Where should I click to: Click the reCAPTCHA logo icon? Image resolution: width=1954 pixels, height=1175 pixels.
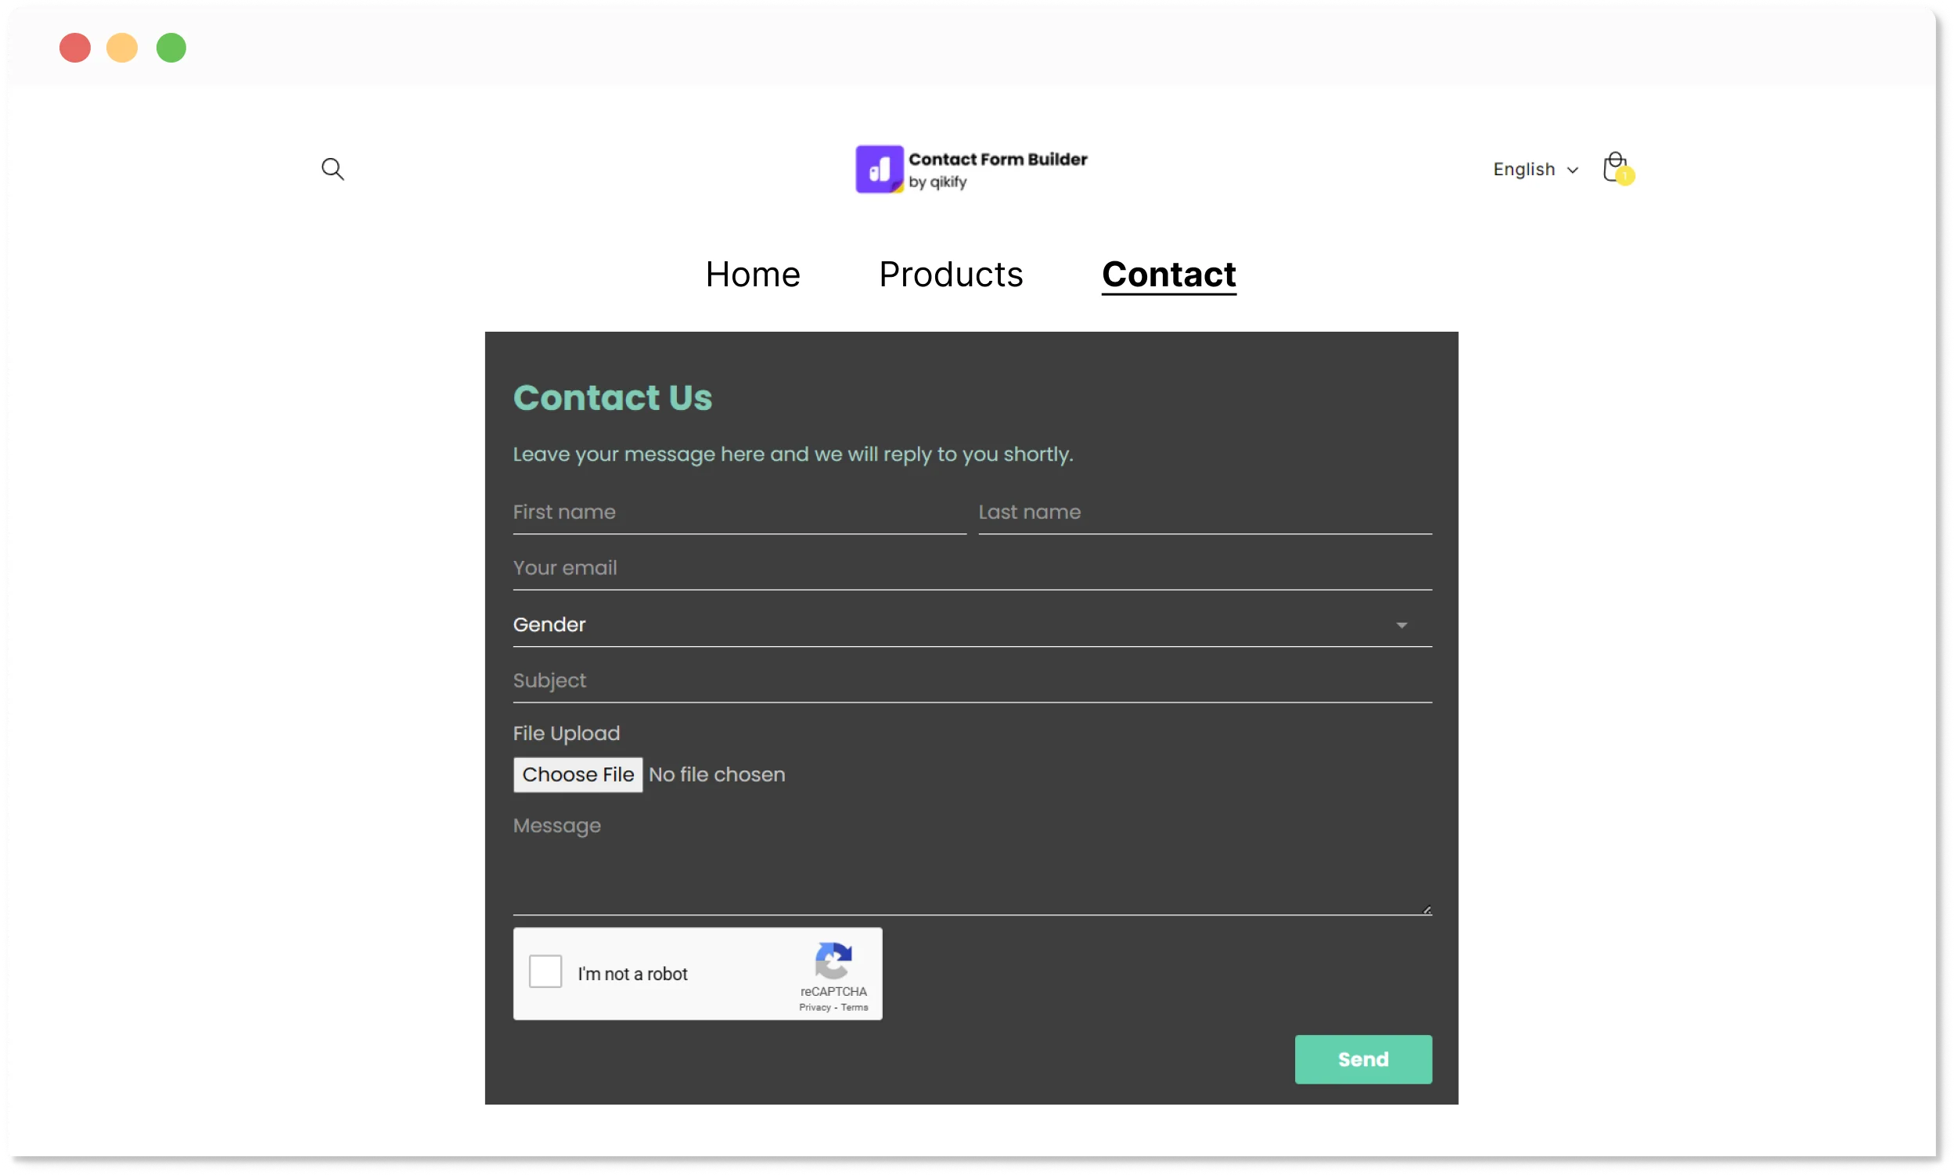point(833,961)
